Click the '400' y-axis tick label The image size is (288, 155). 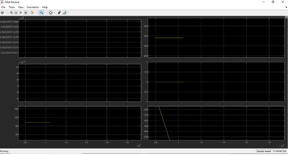click(x=146, y=26)
